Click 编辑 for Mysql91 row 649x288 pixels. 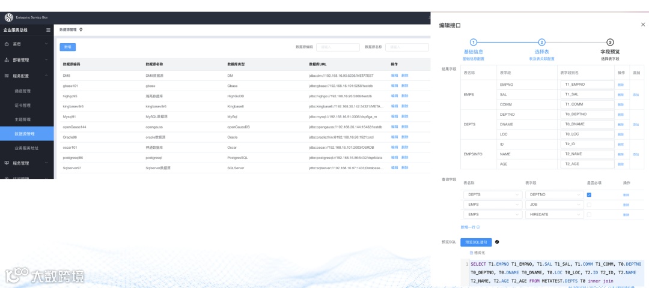click(x=394, y=116)
